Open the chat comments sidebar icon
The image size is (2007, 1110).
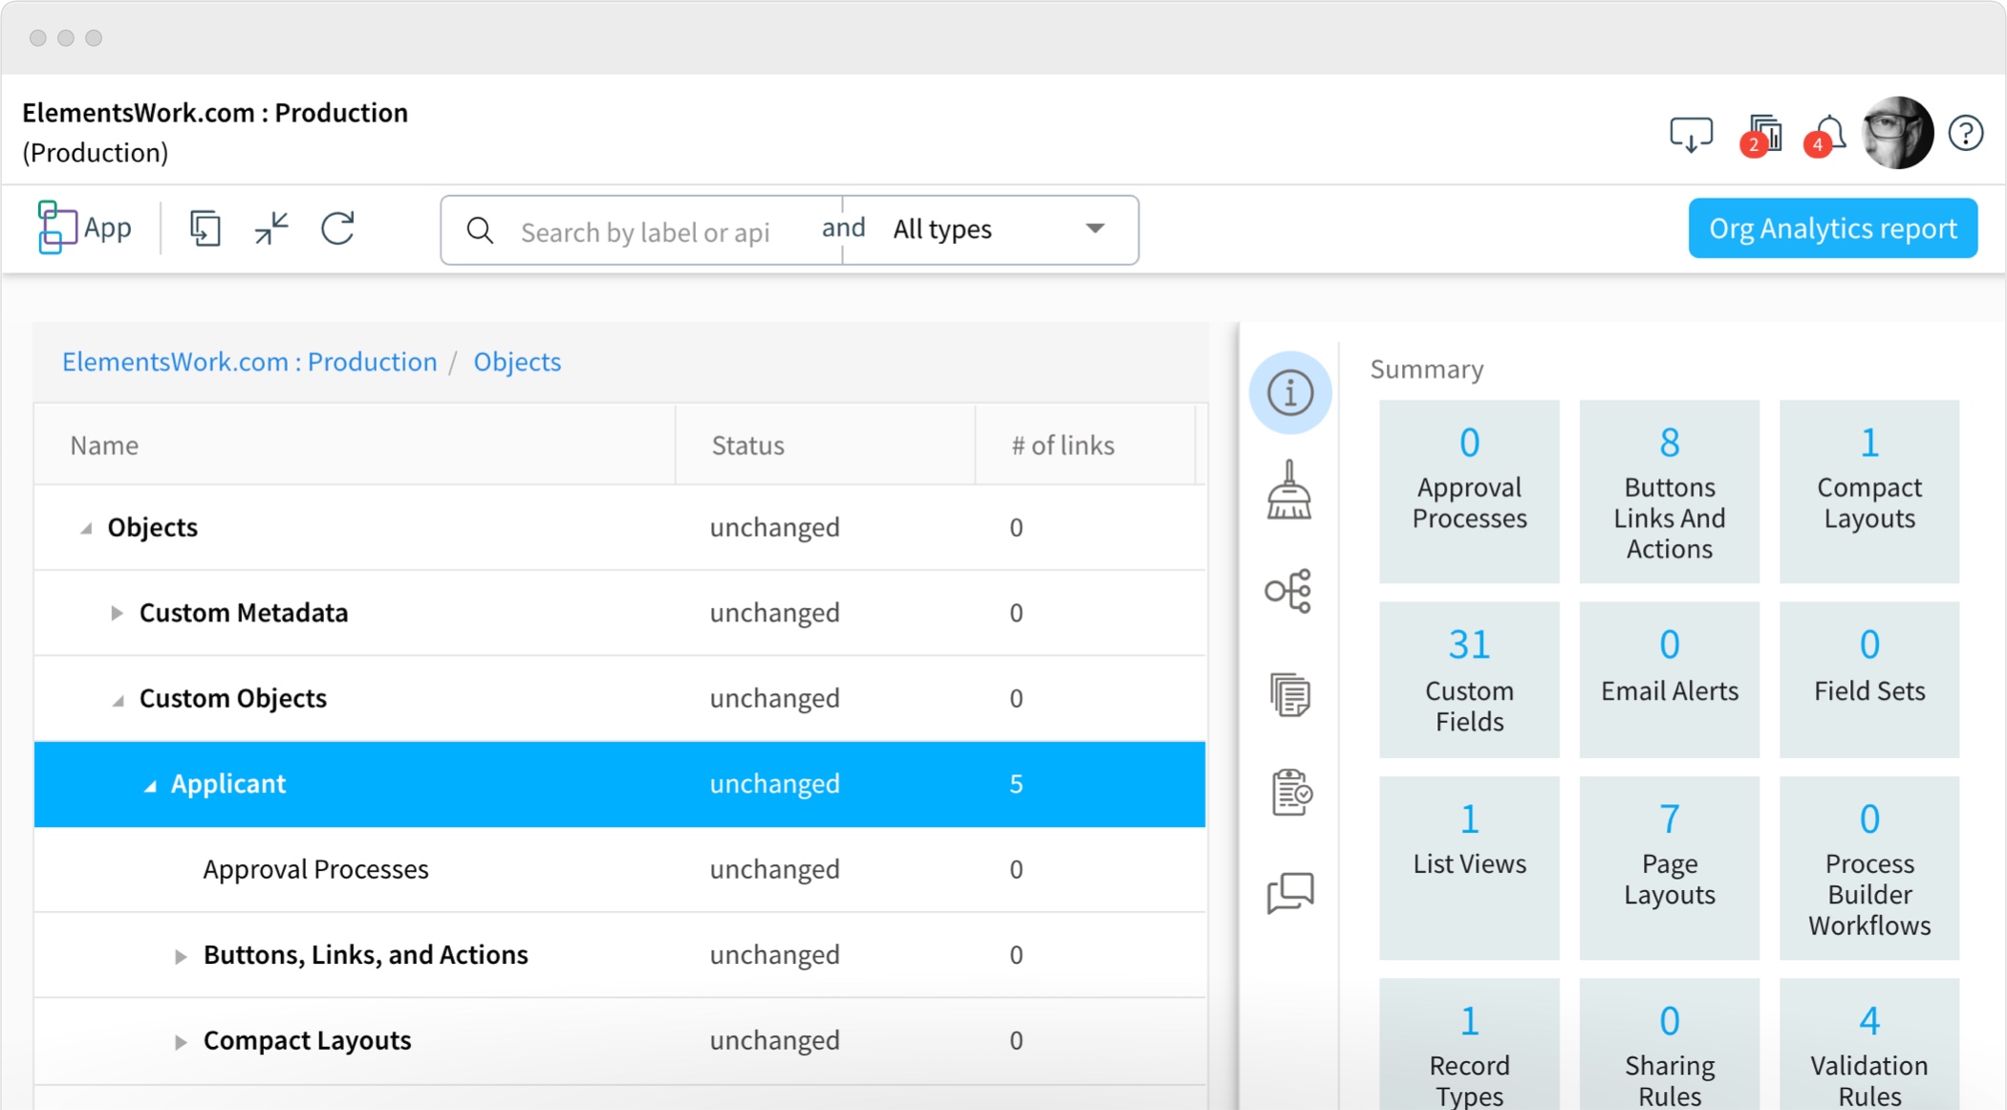coord(1290,893)
